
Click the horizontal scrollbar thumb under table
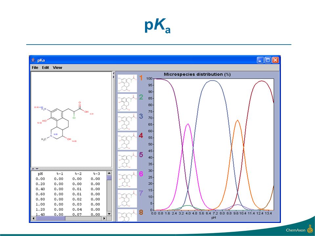(x=51, y=218)
